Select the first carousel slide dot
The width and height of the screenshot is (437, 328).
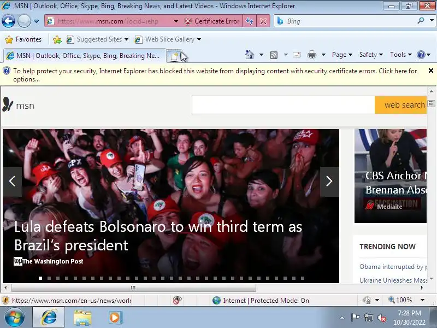tap(40, 278)
